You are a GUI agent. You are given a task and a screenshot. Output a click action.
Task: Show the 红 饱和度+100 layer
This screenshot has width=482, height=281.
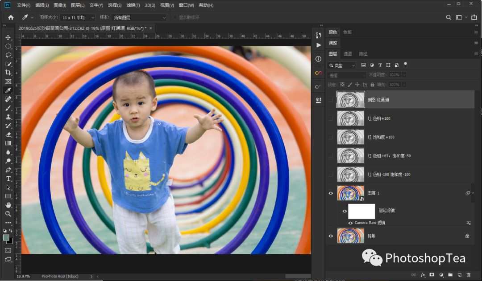330,137
